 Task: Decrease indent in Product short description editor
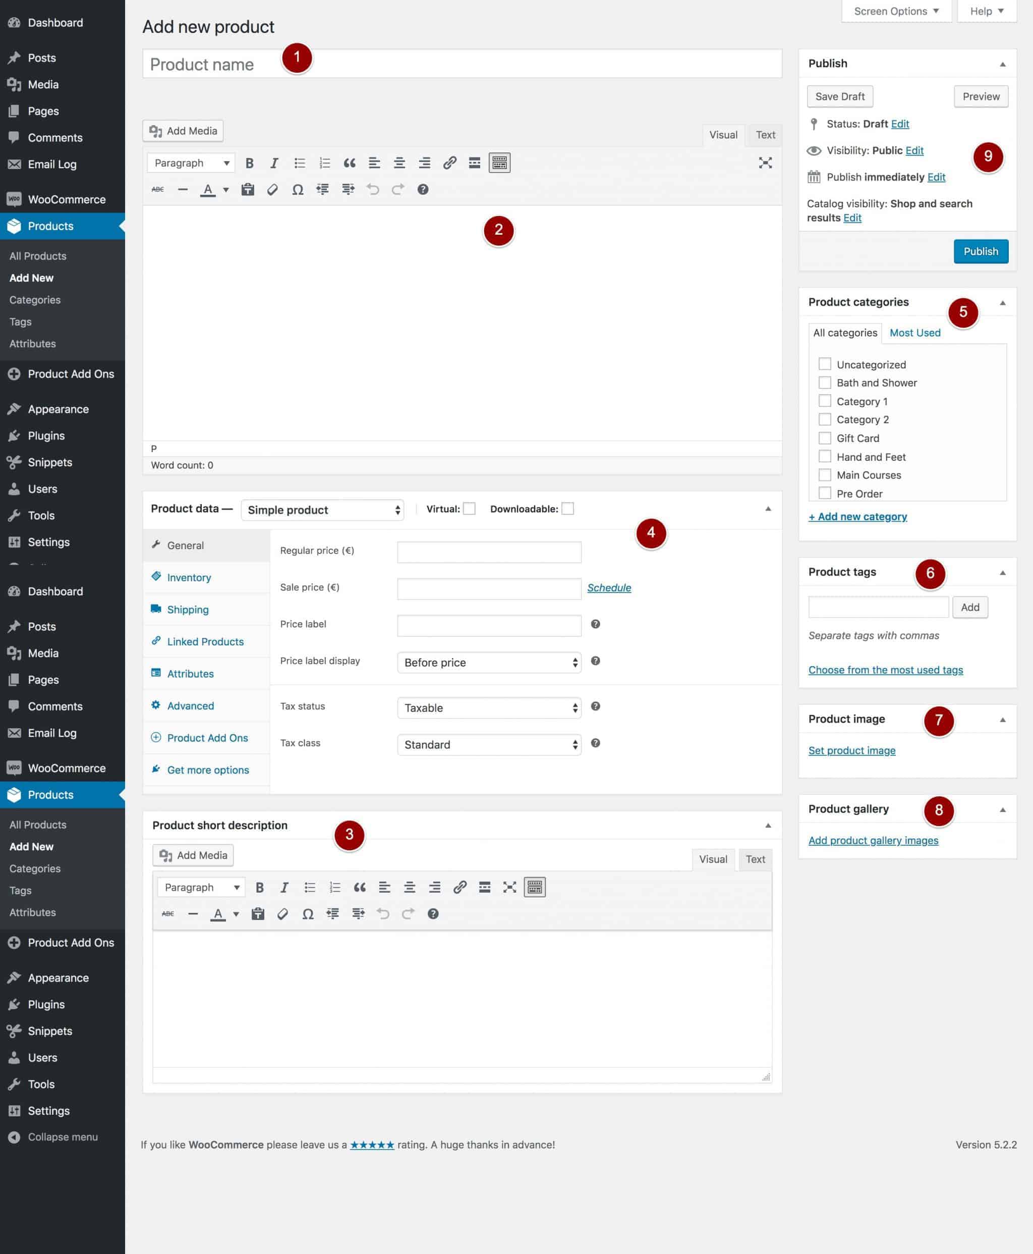coord(332,913)
